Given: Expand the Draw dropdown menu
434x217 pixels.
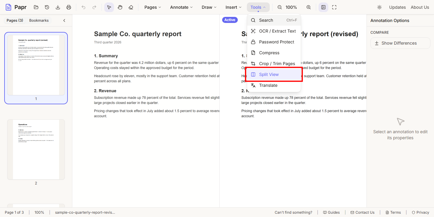Looking at the screenshot, I should pyautogui.click(x=209, y=7).
